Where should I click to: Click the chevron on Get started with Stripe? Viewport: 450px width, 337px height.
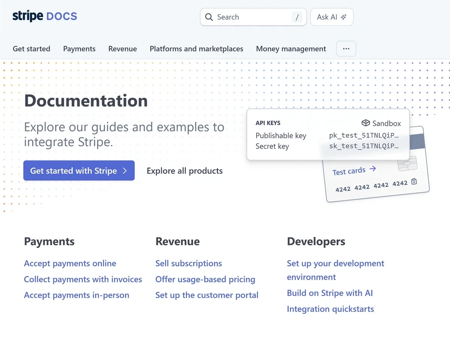(x=125, y=171)
